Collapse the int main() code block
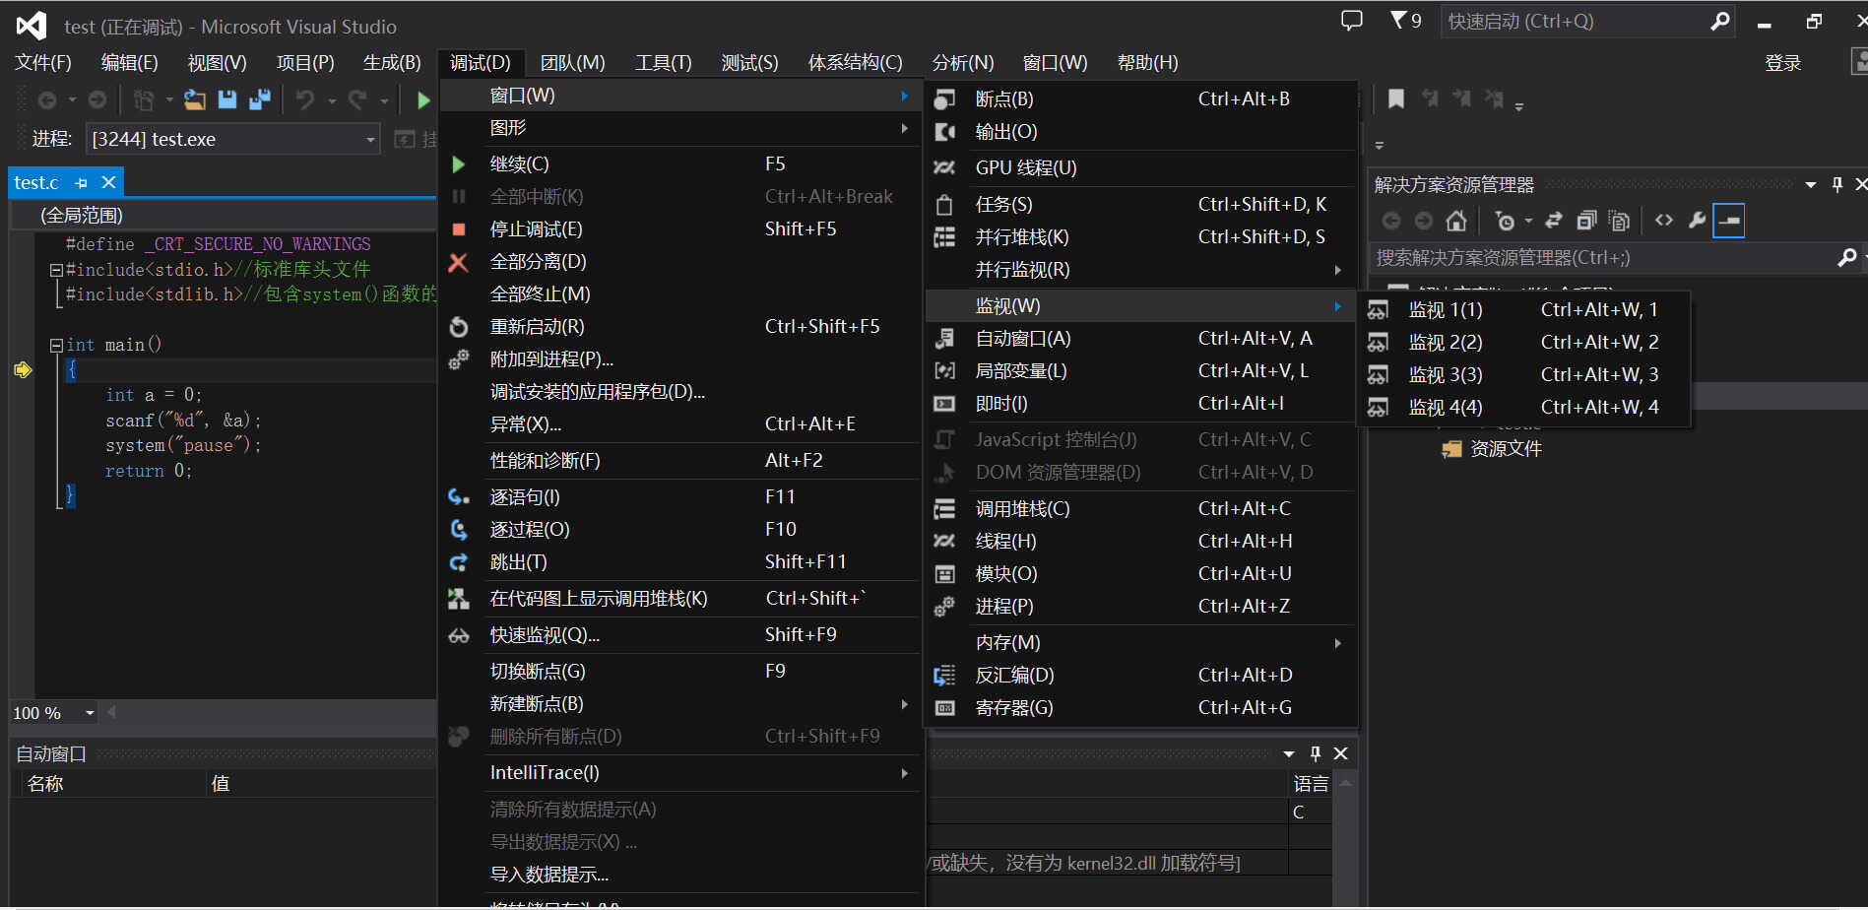 point(56,345)
